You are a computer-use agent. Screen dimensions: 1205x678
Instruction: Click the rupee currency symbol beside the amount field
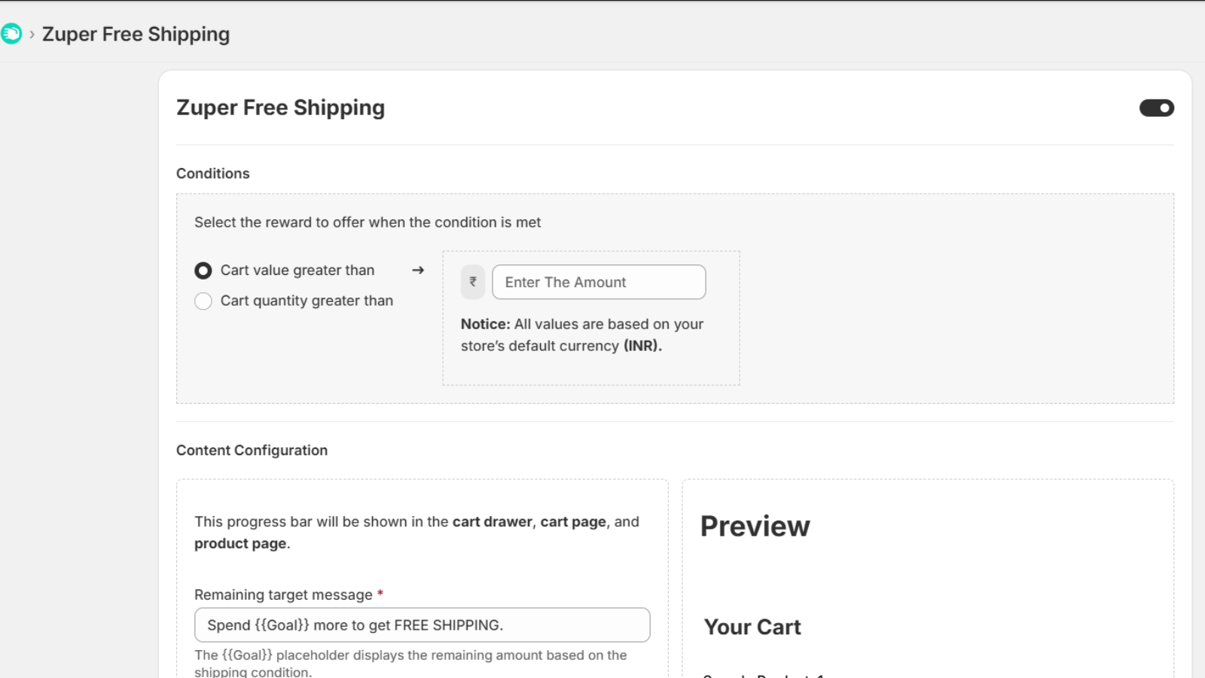[472, 282]
